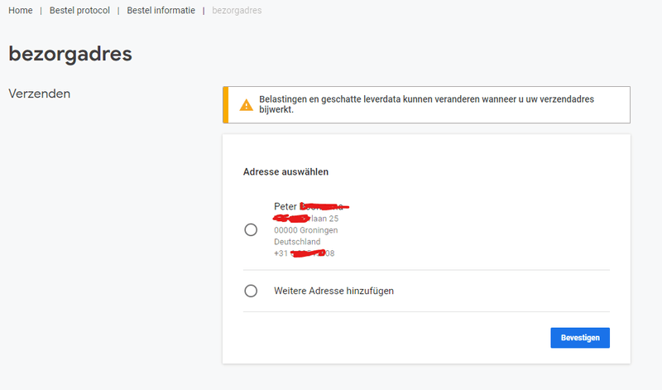
Task: Click the Verzenden section label
Action: [39, 94]
